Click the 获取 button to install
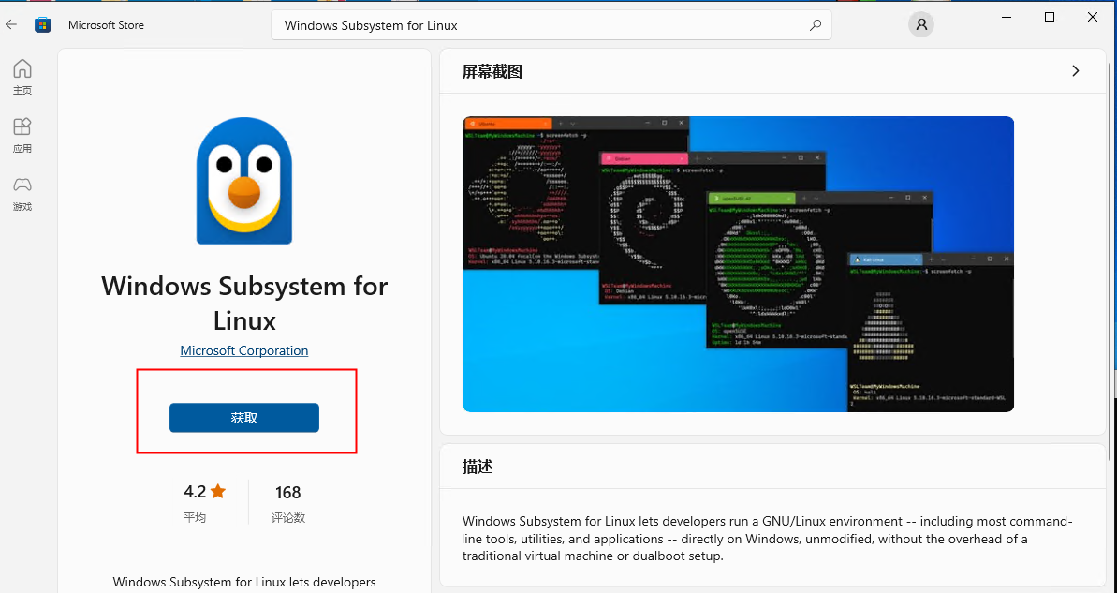This screenshot has height=593, width=1117. [244, 418]
